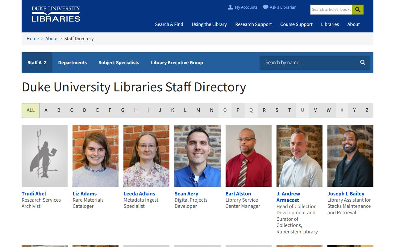Filter staff by letter G
The height and width of the screenshot is (247, 395).
123,110
